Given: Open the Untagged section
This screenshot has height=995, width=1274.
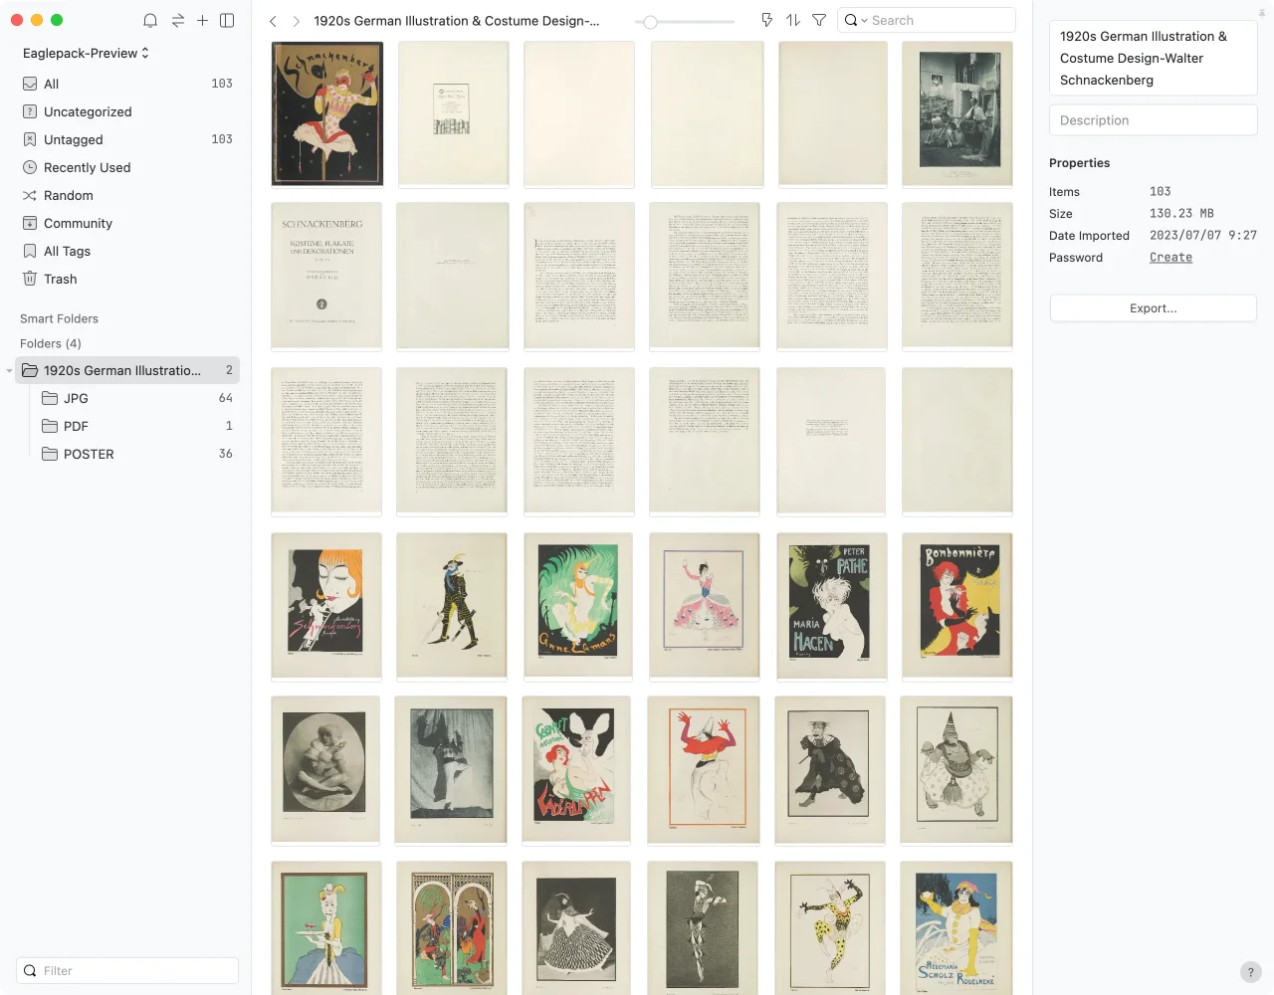Looking at the screenshot, I should [127, 139].
